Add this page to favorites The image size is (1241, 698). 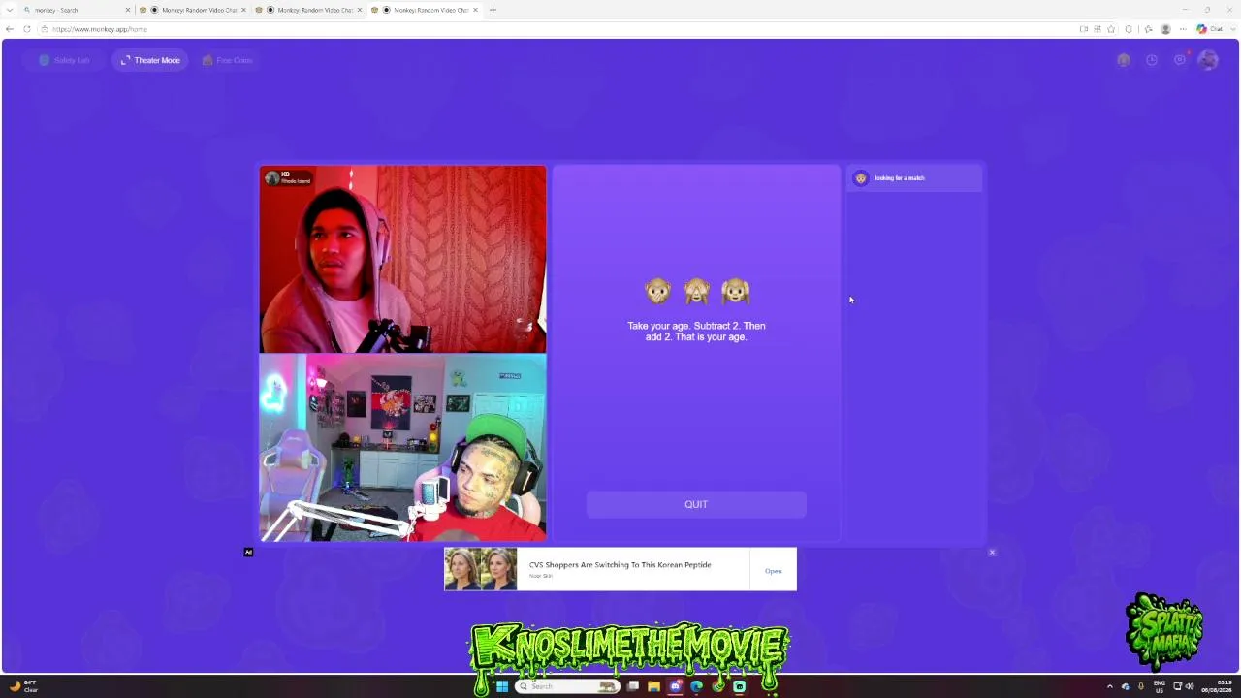[1112, 29]
